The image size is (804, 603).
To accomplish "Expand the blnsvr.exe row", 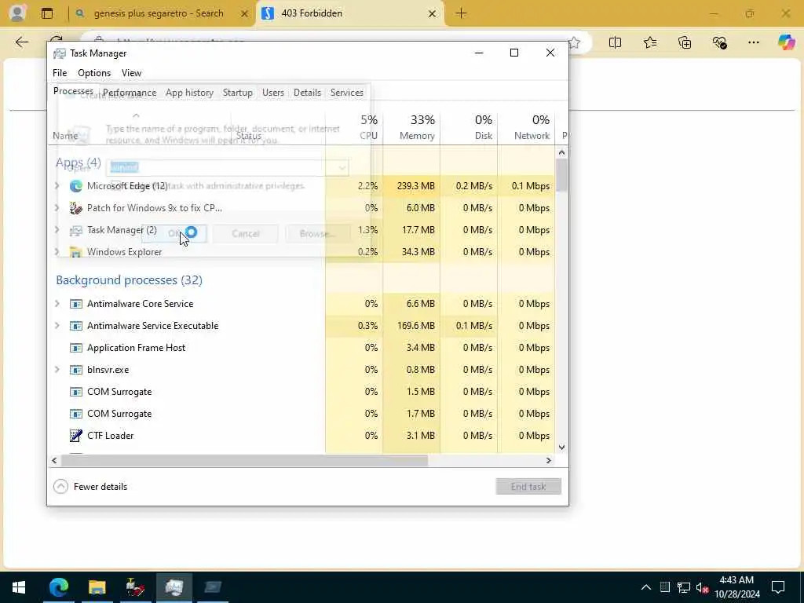I will tap(57, 371).
